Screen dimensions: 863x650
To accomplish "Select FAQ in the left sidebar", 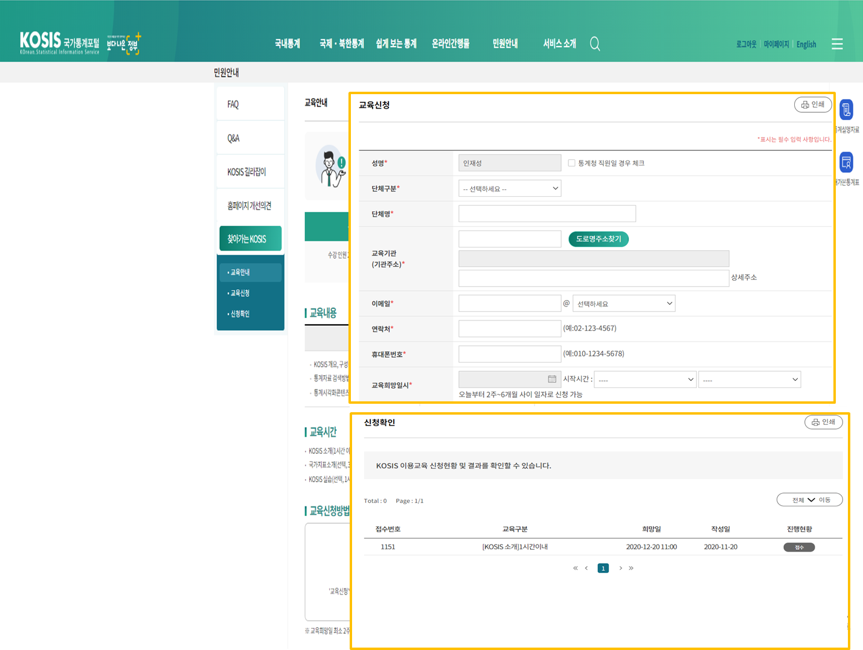I will tap(250, 104).
